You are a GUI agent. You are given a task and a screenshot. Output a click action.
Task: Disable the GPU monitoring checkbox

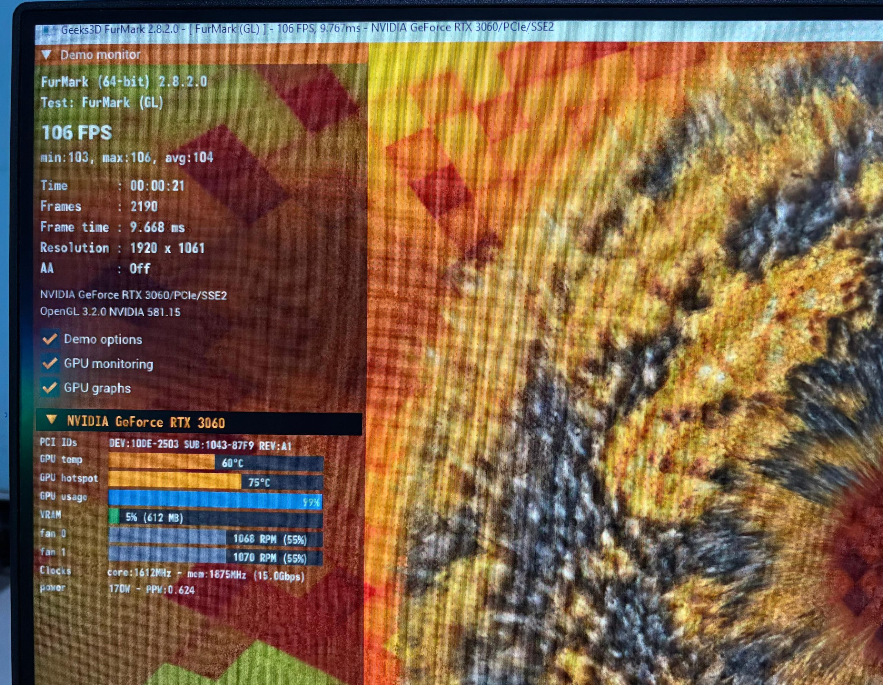pyautogui.click(x=50, y=363)
